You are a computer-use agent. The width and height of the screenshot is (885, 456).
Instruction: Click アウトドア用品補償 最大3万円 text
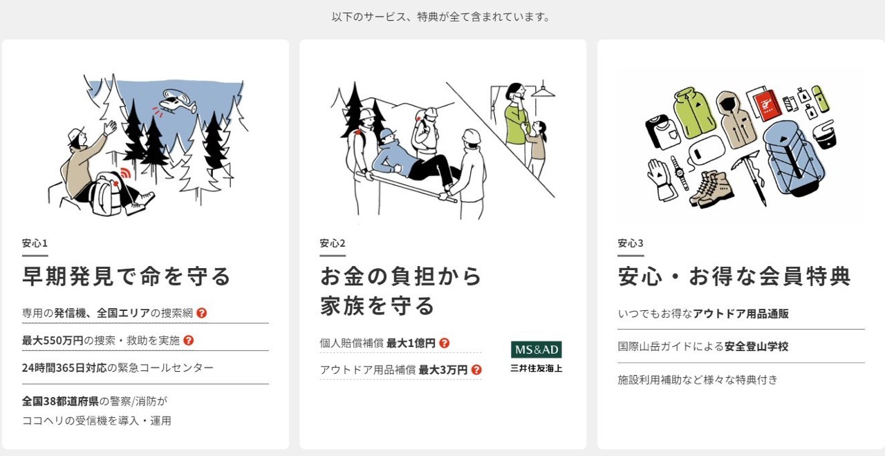(x=393, y=370)
